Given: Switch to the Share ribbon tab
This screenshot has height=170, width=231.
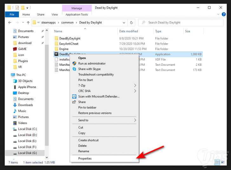Looking at the screenshot, I should [x=41, y=15].
